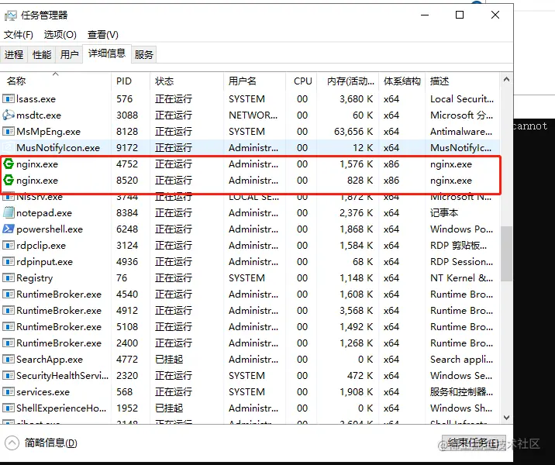
Task: Click PID 8128 of MsMpEng.exe
Action: tap(127, 131)
